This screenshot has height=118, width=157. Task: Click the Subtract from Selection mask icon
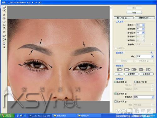134,70
